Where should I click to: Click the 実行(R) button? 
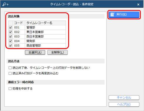coord(124,15)
